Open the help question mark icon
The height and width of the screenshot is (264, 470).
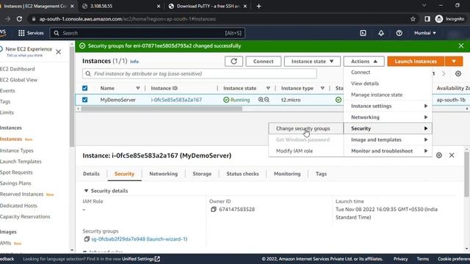[399, 33]
